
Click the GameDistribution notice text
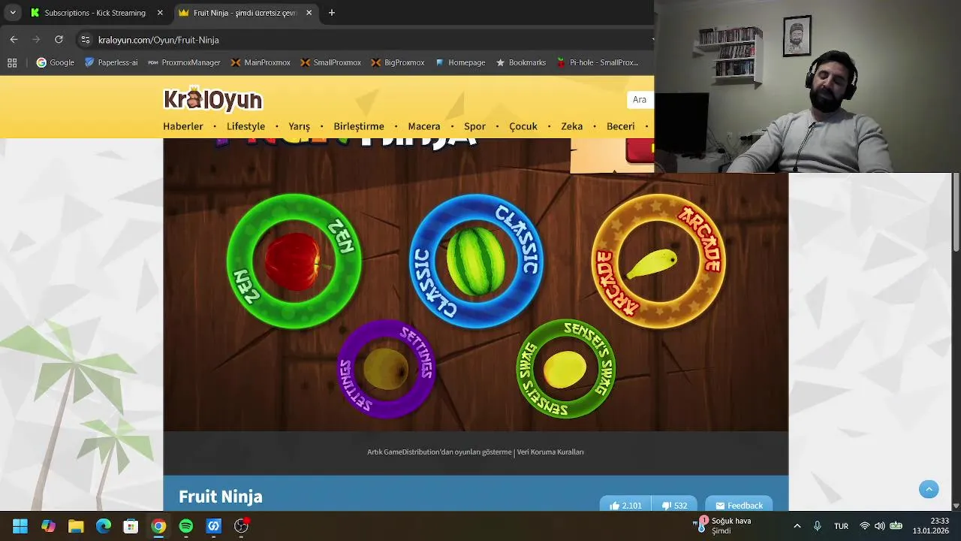click(439, 452)
